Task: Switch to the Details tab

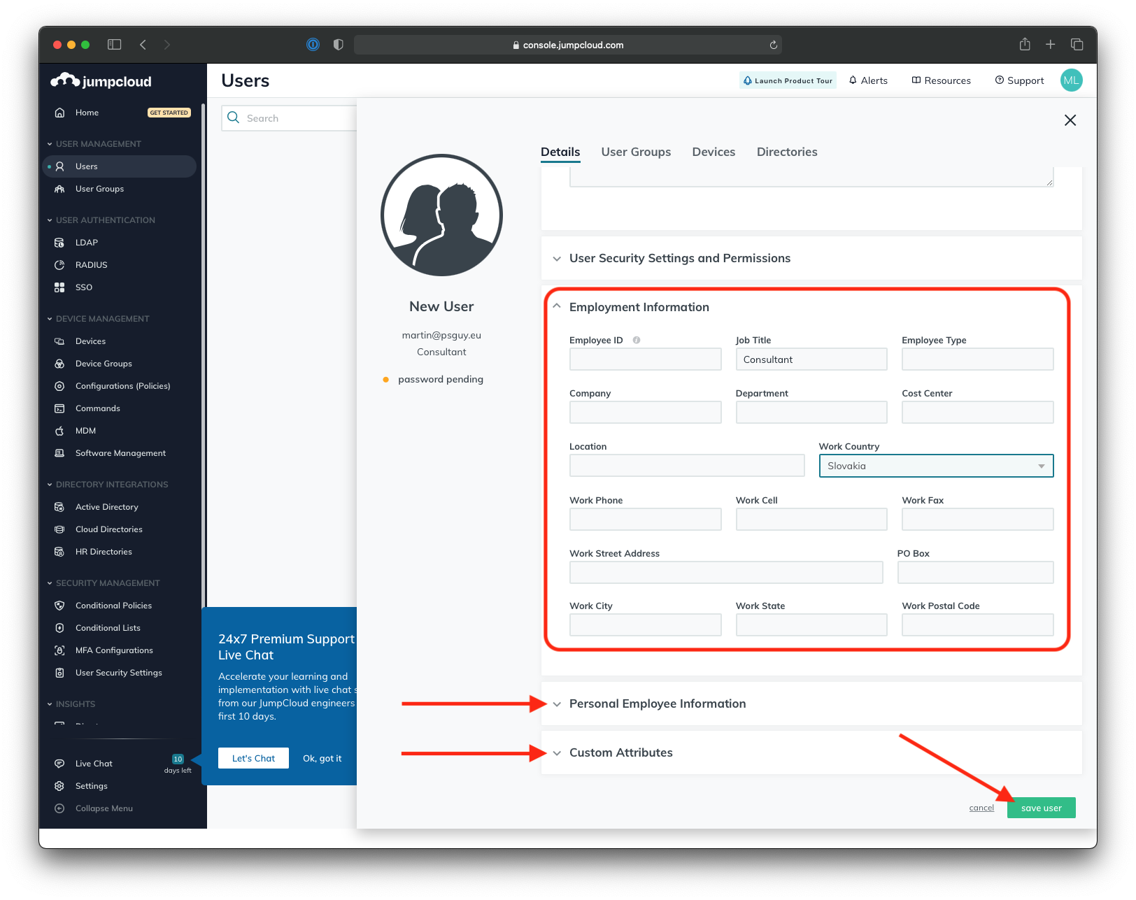Action: pos(560,152)
